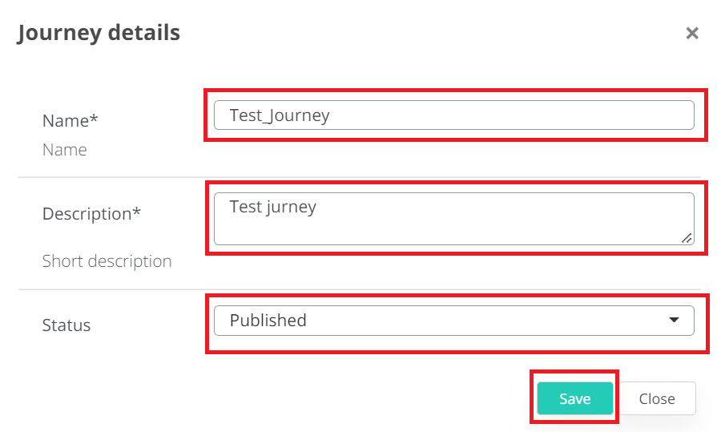Select the "Published" value text
The height and width of the screenshot is (432, 717).
(x=268, y=321)
